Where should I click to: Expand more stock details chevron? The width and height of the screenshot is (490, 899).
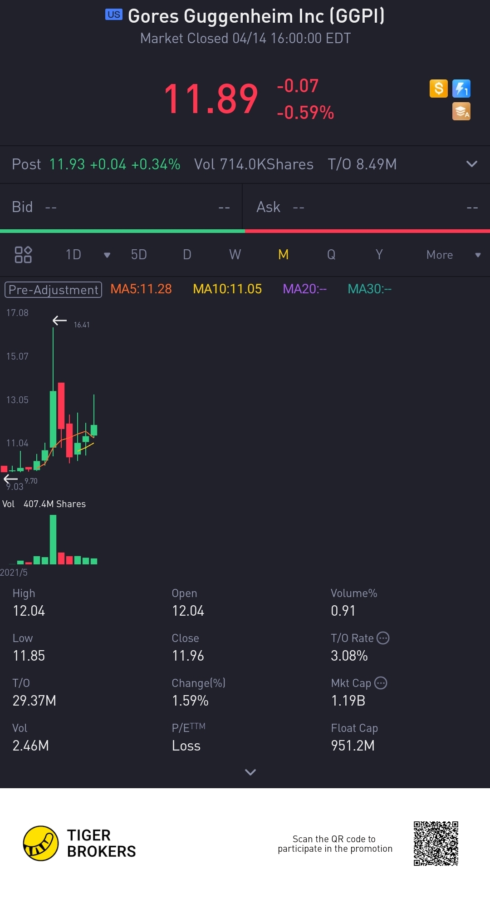click(250, 772)
